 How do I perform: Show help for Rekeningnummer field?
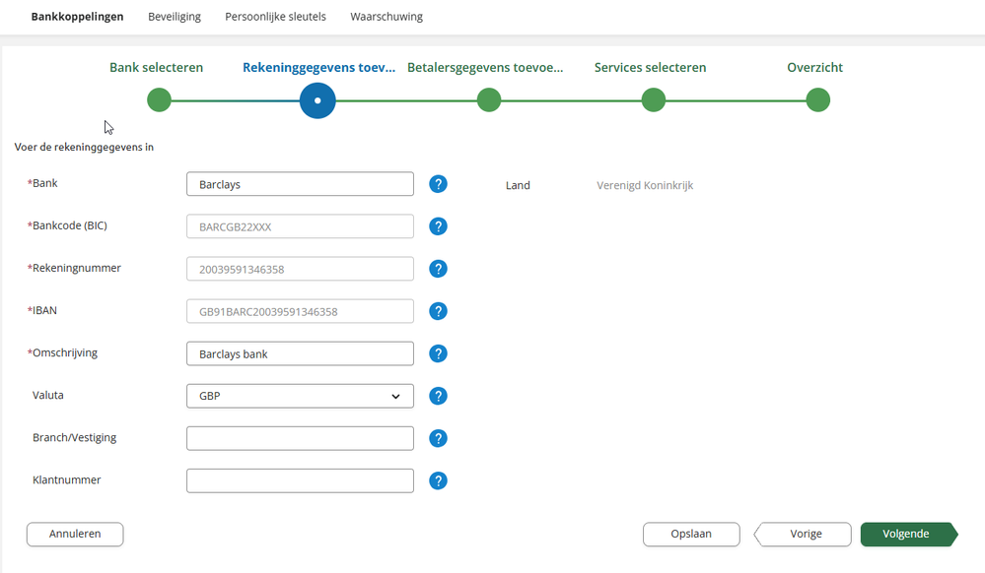tap(439, 269)
